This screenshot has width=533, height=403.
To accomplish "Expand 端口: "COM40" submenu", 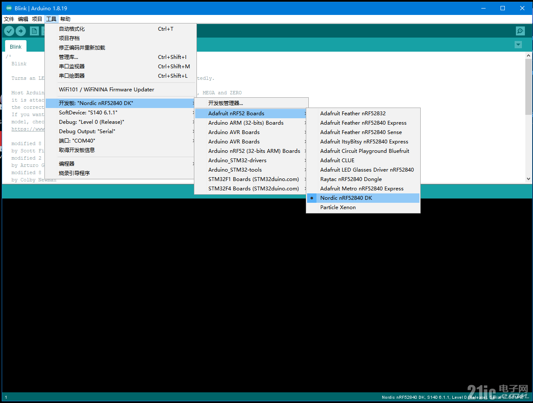I will pos(121,141).
